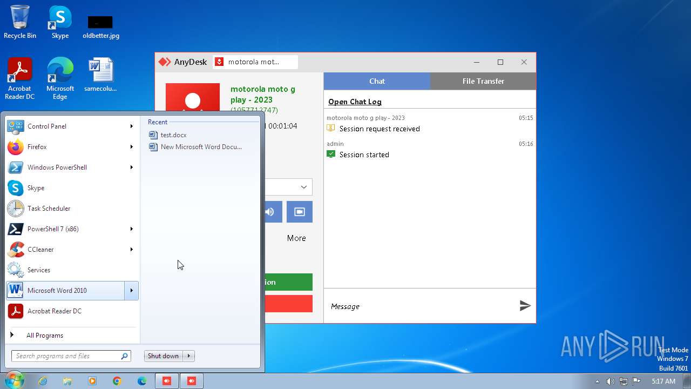Open Windows PowerShell in the Start menu

coord(72,167)
